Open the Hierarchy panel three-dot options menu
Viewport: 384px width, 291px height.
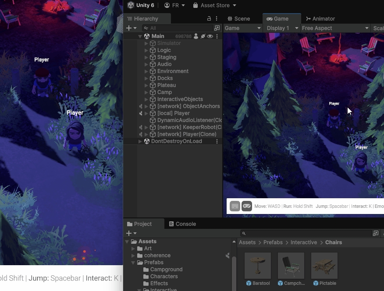pyautogui.click(x=217, y=19)
